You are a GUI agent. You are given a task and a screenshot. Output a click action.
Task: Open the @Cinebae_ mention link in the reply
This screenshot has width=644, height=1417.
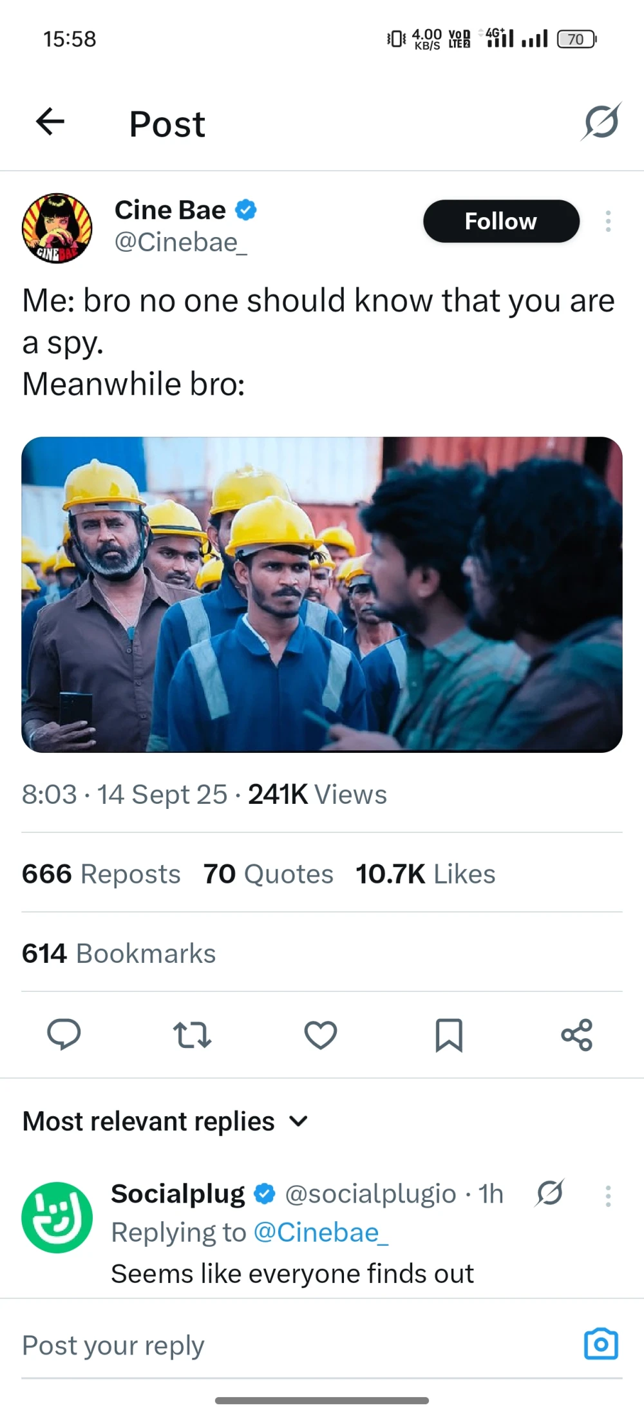(321, 1232)
